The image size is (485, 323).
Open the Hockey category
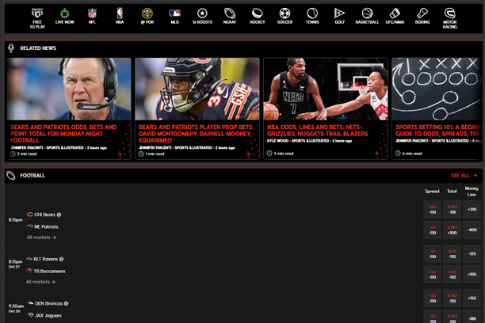point(257,16)
